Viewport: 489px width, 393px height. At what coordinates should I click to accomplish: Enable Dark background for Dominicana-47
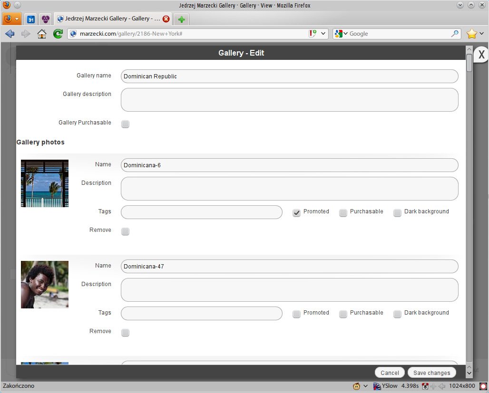[397, 314]
